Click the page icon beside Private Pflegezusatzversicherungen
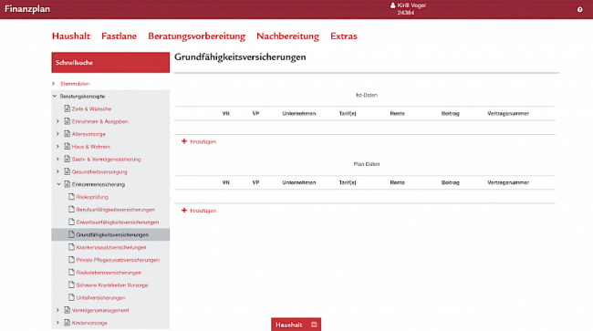The width and height of the screenshot is (593, 331). [x=71, y=260]
